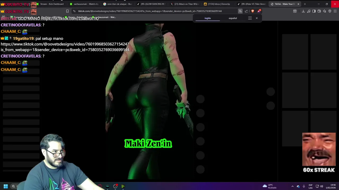Image resolution: width=339 pixels, height=190 pixels.
Task: Open the Brave hamburger main menu
Action: click(335, 11)
